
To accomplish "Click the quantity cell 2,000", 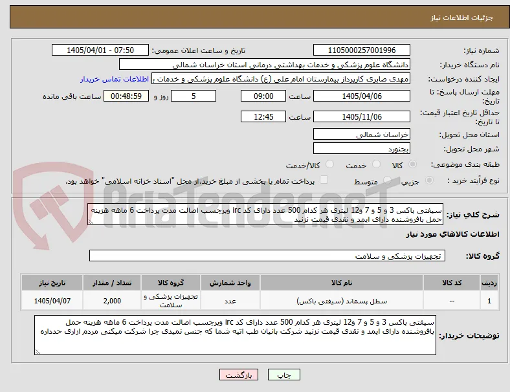I will pyautogui.click(x=112, y=301).
